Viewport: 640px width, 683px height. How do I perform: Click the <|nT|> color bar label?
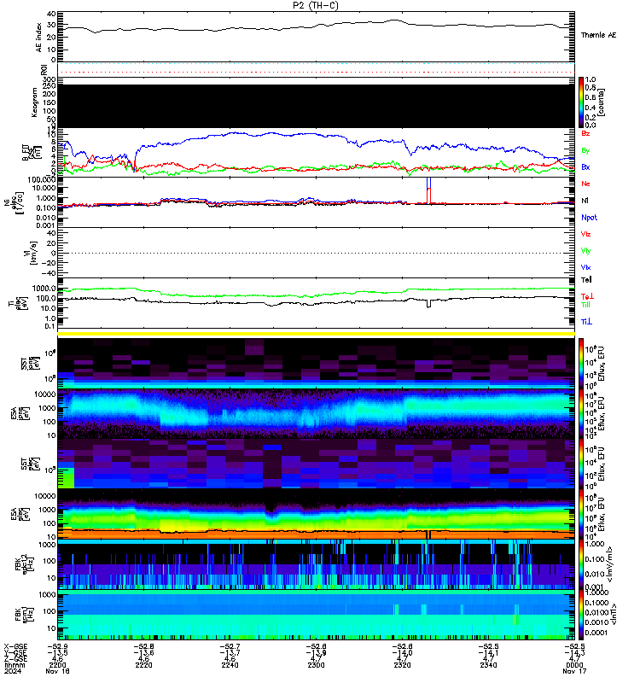(614, 614)
